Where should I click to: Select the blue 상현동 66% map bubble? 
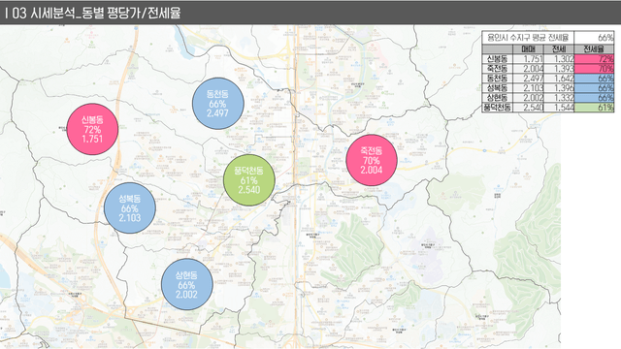pos(187,284)
